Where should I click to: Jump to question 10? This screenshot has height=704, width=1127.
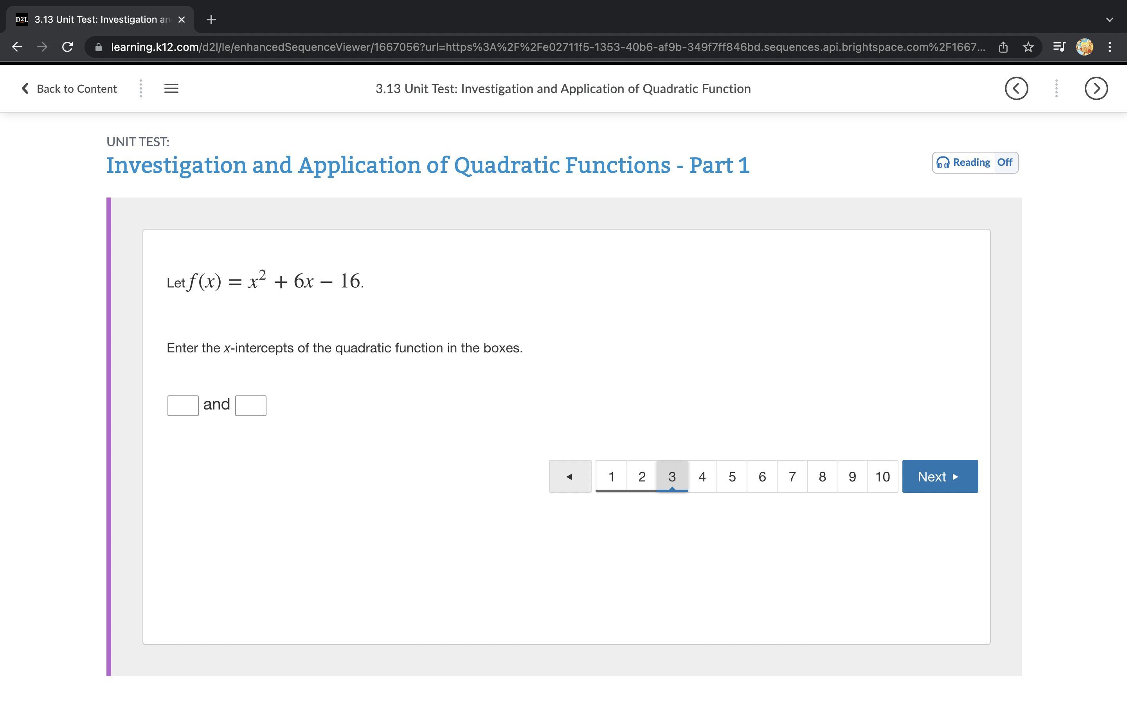(882, 476)
